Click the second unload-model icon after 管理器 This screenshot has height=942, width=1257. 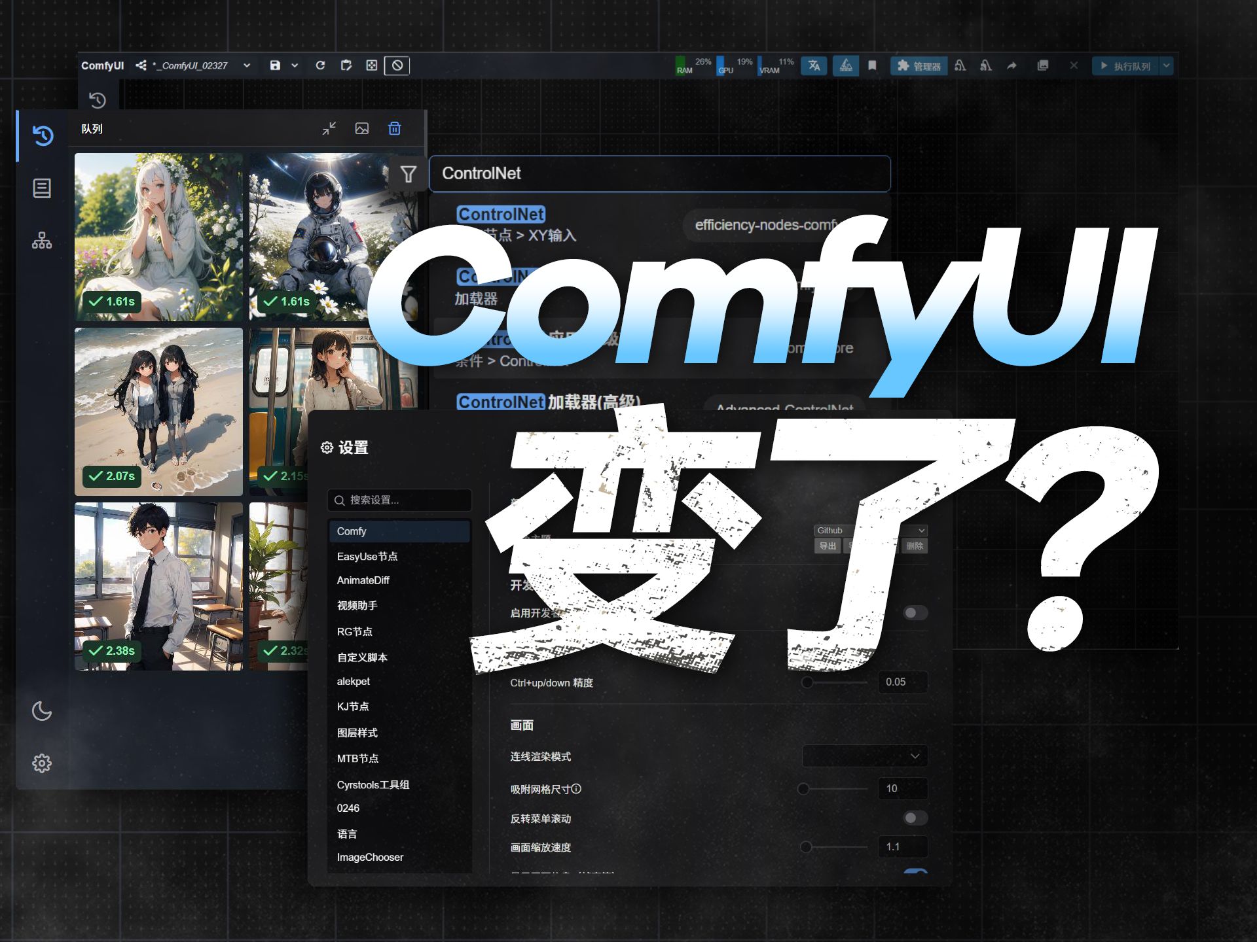pos(985,65)
